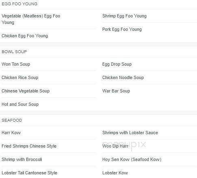Select the Won Ton Soup item
This screenshot has width=197, height=178.
pyautogui.click(x=16, y=64)
